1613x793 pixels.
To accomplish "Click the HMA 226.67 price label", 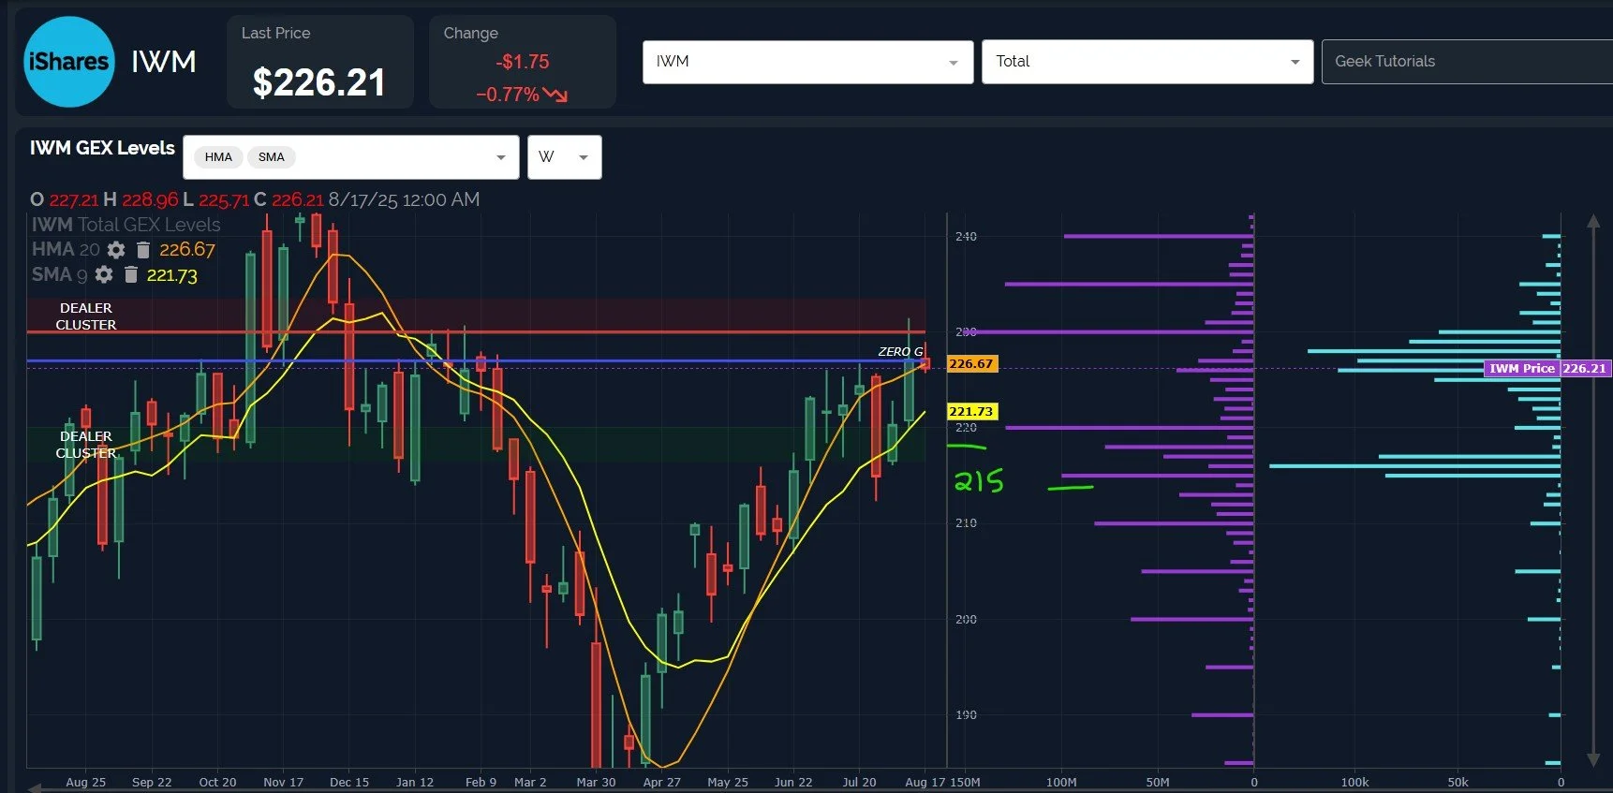I will (x=971, y=363).
